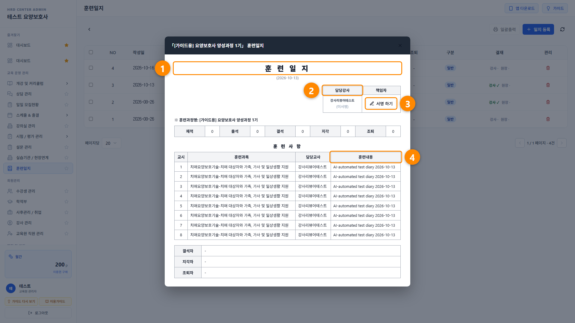This screenshot has width=575, height=323.
Task: Close the 훈련일지 modal dialog
Action: pos(400,45)
